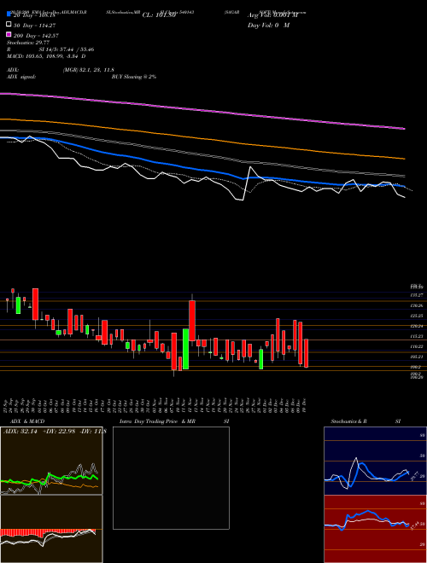Click the 110.22 price axis label
Image resolution: width=427 pixels, height=563 pixels.
point(418,346)
